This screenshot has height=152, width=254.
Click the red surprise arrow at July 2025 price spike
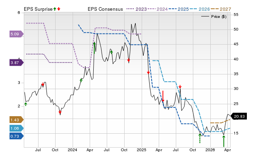tap(180, 87)
